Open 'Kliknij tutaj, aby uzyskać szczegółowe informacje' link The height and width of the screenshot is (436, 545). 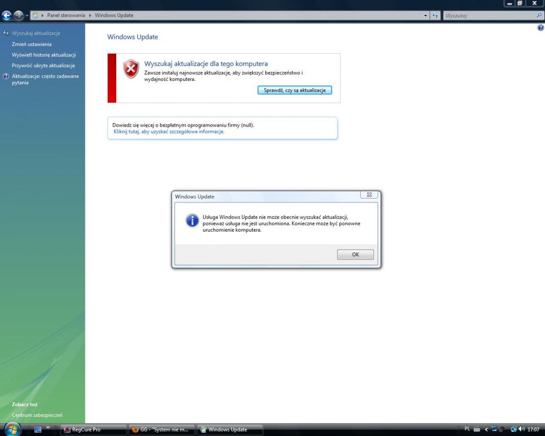coord(169,132)
